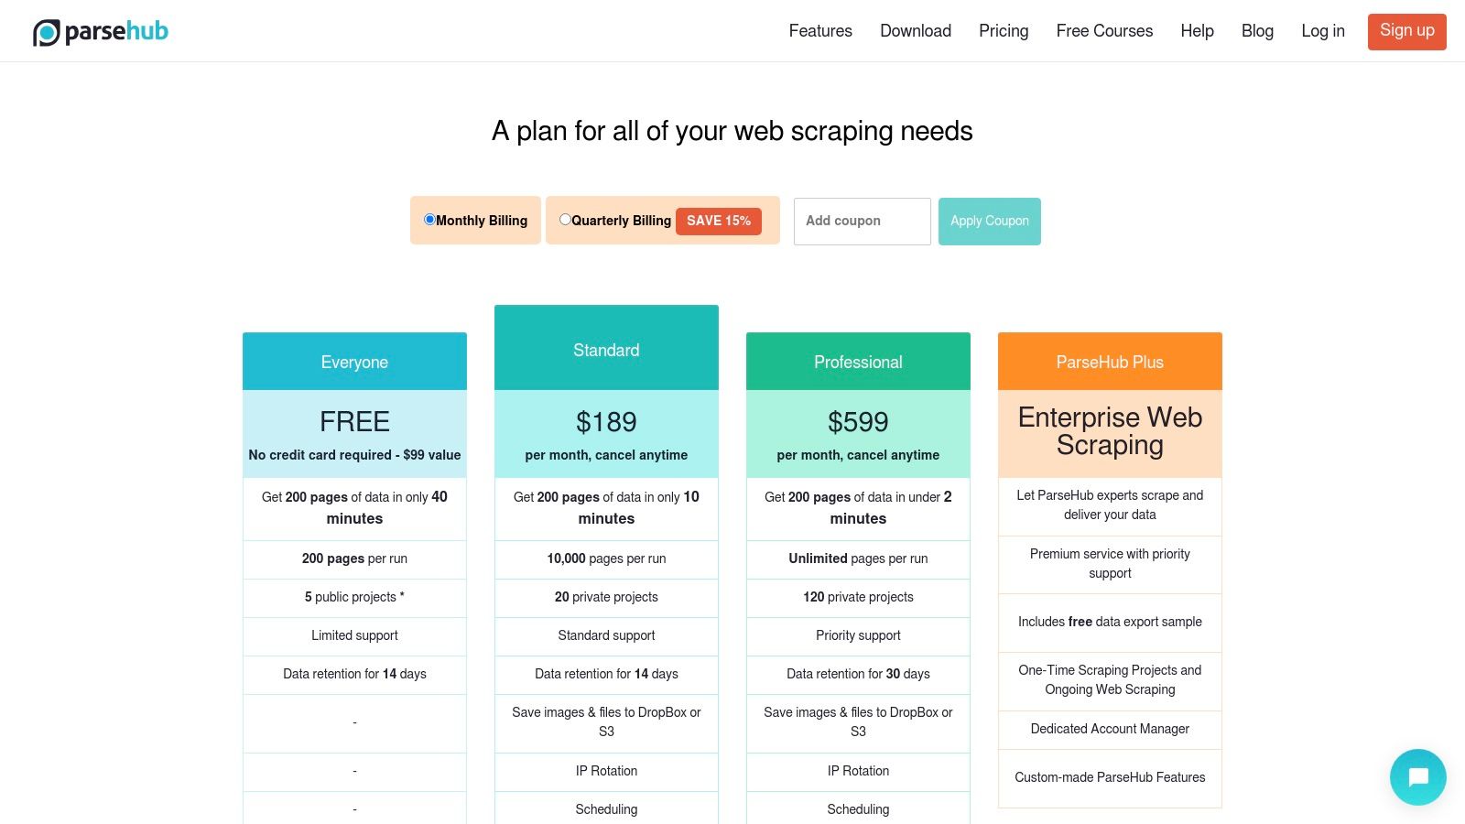Open the Features page
Viewport: 1465px width, 824px height.
pos(819,30)
